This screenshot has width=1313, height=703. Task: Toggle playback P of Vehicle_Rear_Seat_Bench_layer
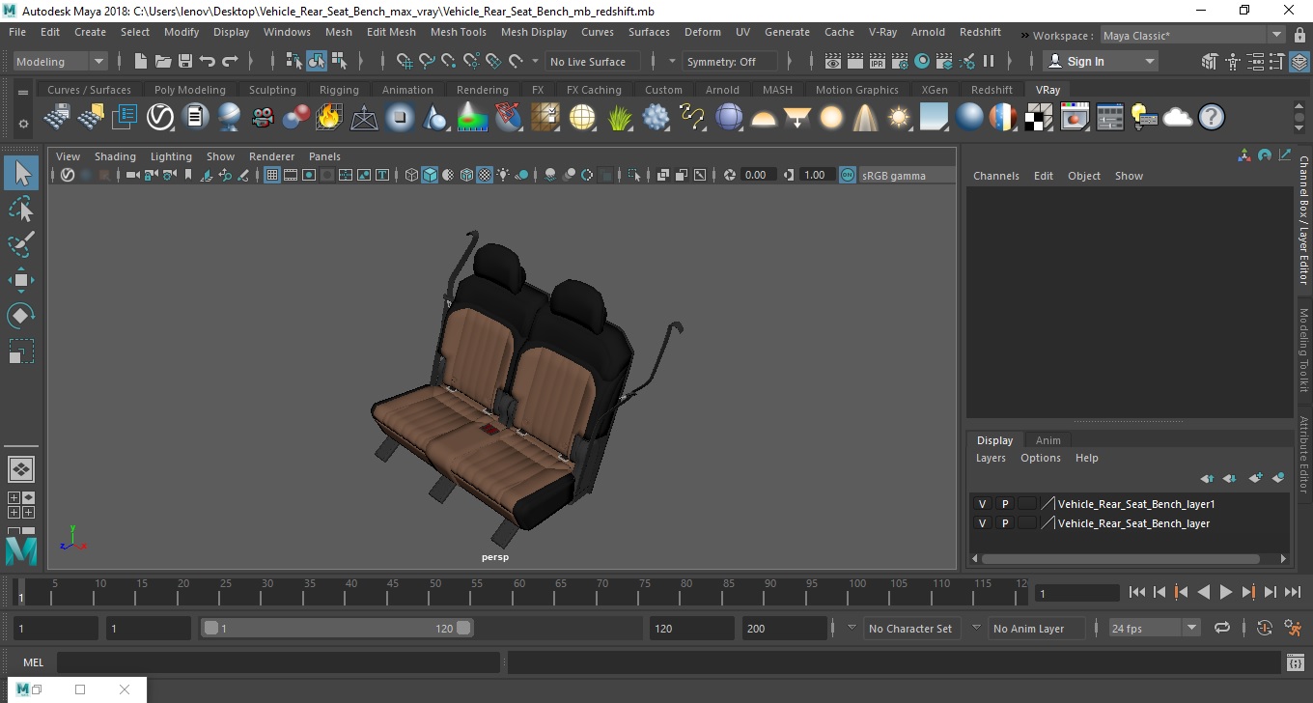point(1005,523)
